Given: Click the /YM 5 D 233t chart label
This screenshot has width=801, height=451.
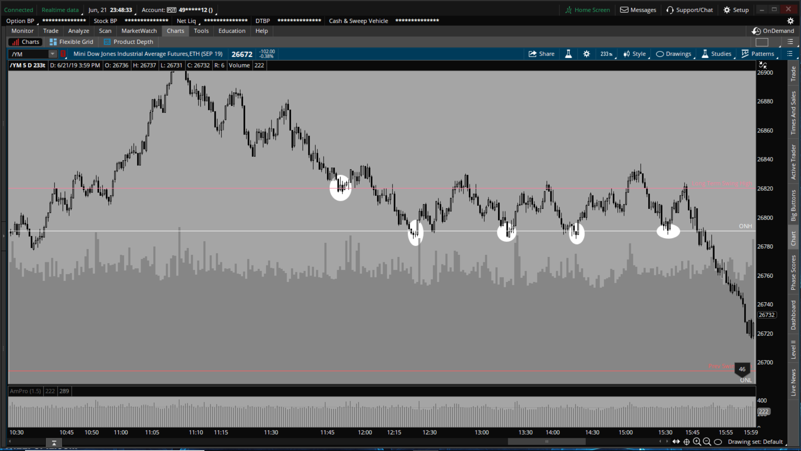Looking at the screenshot, I should (x=28, y=66).
